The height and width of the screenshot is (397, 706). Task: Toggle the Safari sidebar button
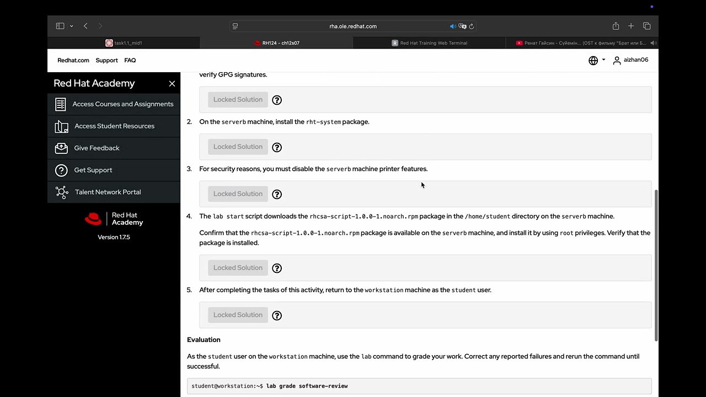[60, 26]
